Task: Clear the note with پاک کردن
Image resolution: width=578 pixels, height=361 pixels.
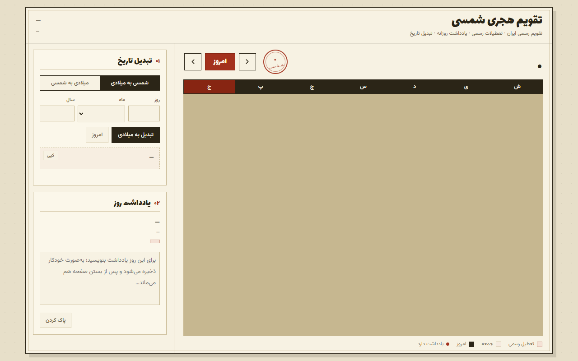Action: [x=56, y=320]
